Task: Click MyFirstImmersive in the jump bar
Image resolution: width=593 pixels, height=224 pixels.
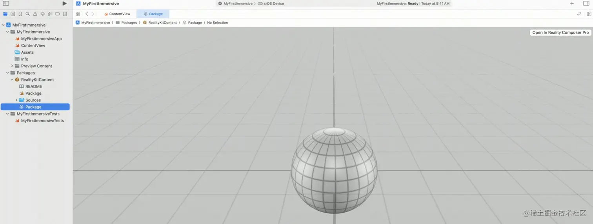Action: coord(93,23)
